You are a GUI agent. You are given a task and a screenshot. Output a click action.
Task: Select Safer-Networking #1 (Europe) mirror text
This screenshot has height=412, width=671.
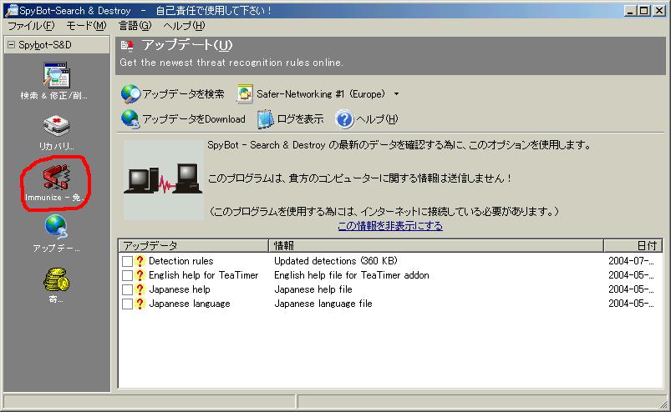321,94
